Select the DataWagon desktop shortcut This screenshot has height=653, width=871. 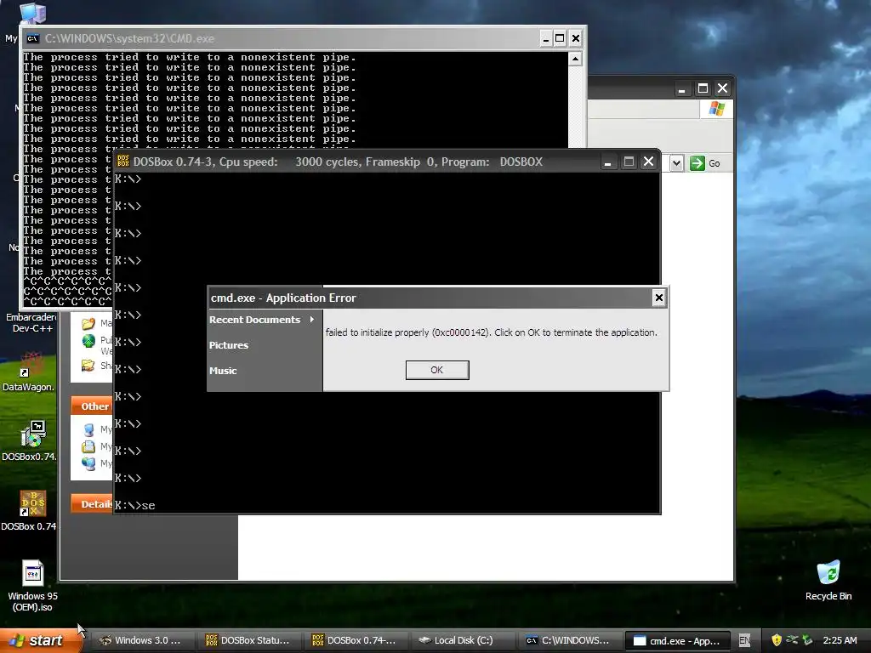31,372
